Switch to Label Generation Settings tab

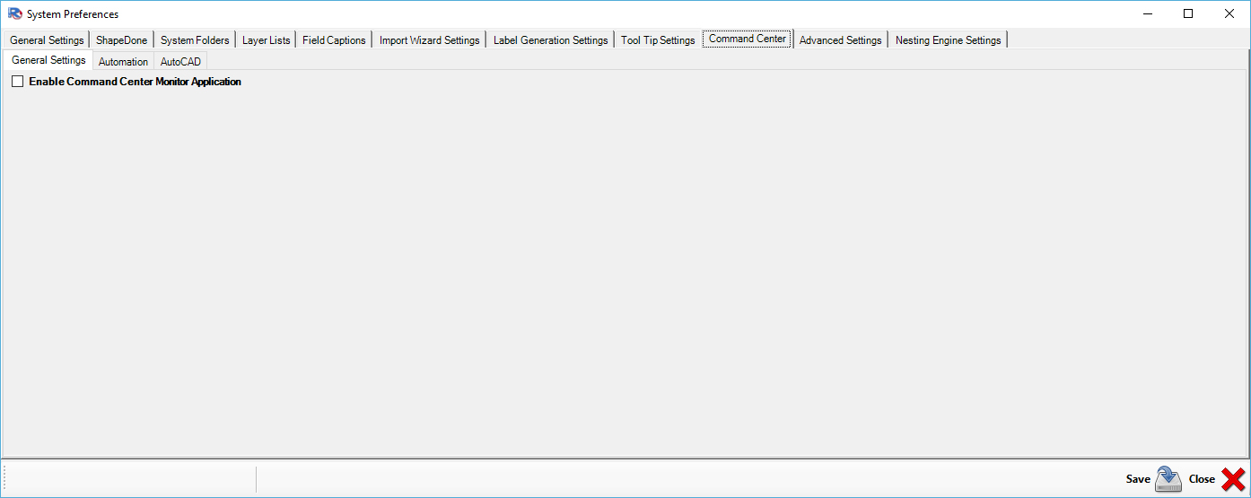(550, 40)
